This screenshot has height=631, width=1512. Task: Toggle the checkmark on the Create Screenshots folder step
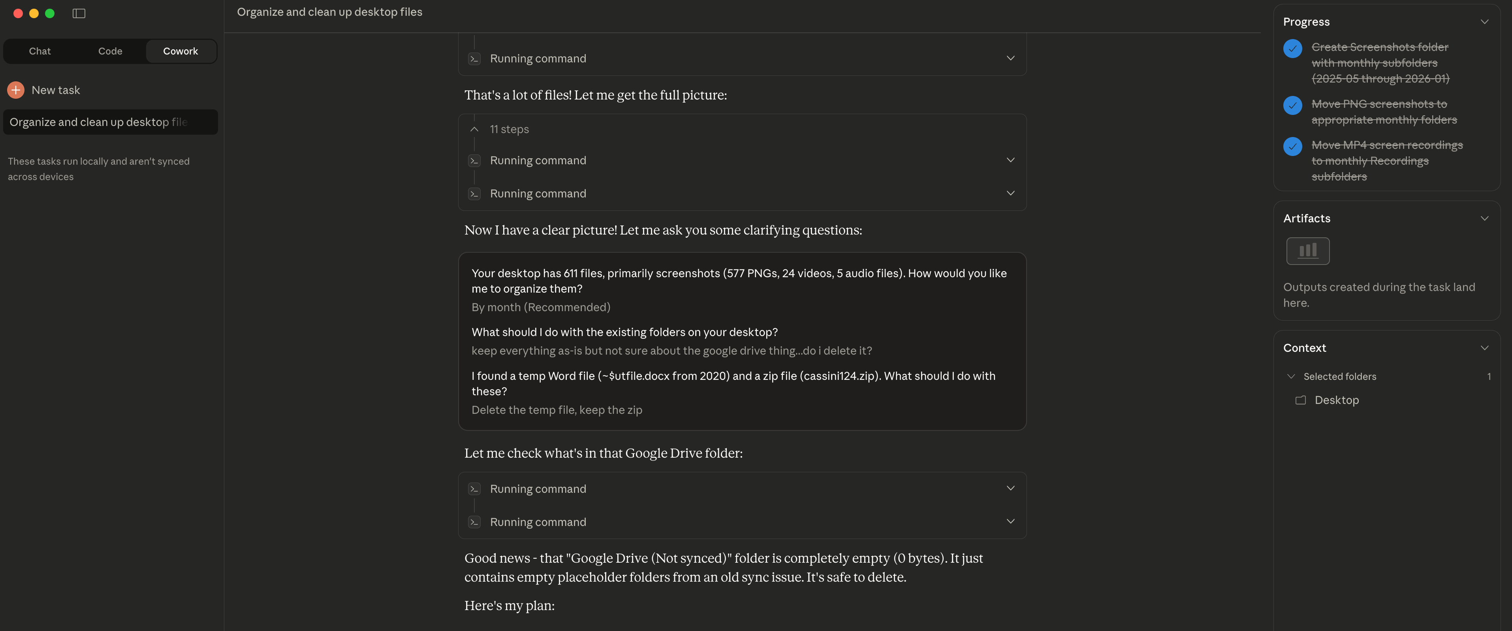[1292, 49]
